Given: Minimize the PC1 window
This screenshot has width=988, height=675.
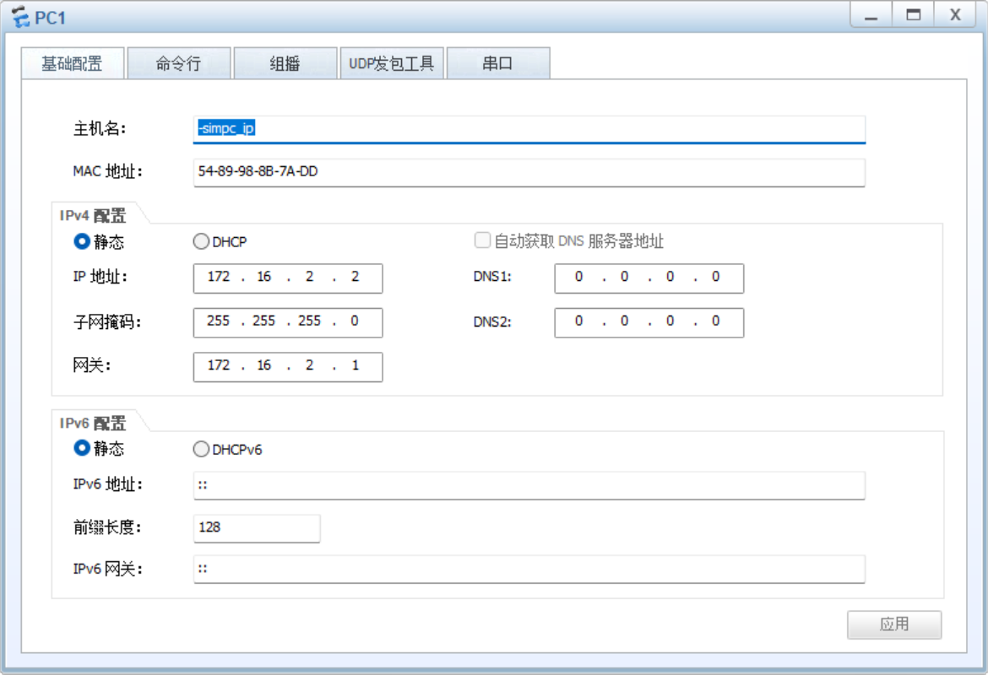Looking at the screenshot, I should [871, 15].
